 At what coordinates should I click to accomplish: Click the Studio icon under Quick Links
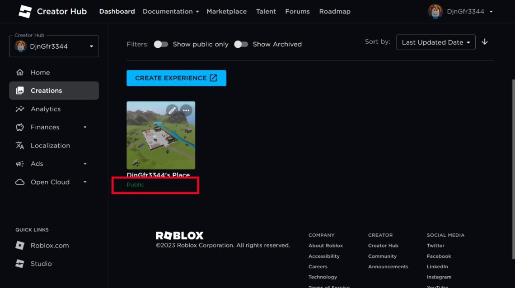click(19, 263)
